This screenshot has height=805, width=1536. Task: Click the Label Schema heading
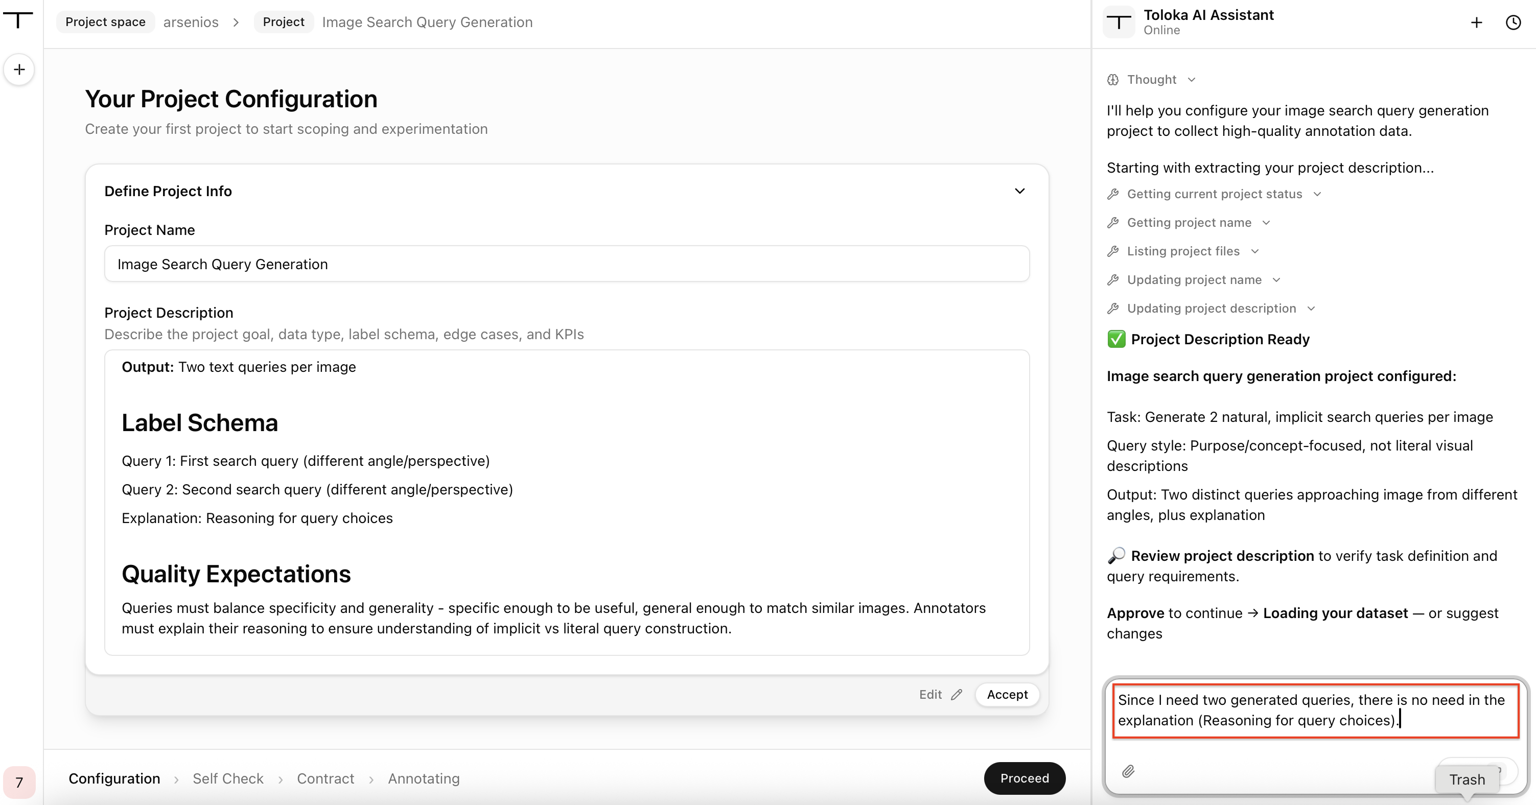[200, 423]
